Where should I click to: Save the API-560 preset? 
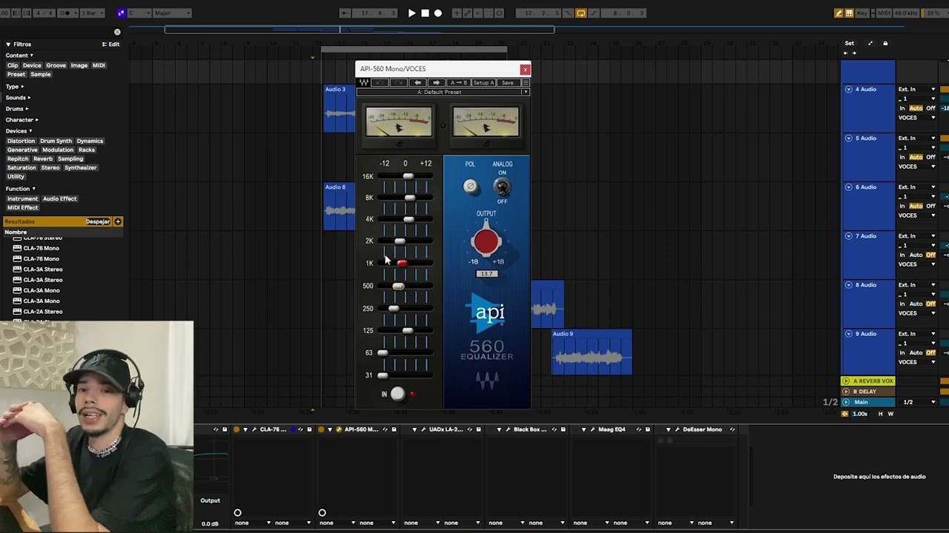pos(507,83)
